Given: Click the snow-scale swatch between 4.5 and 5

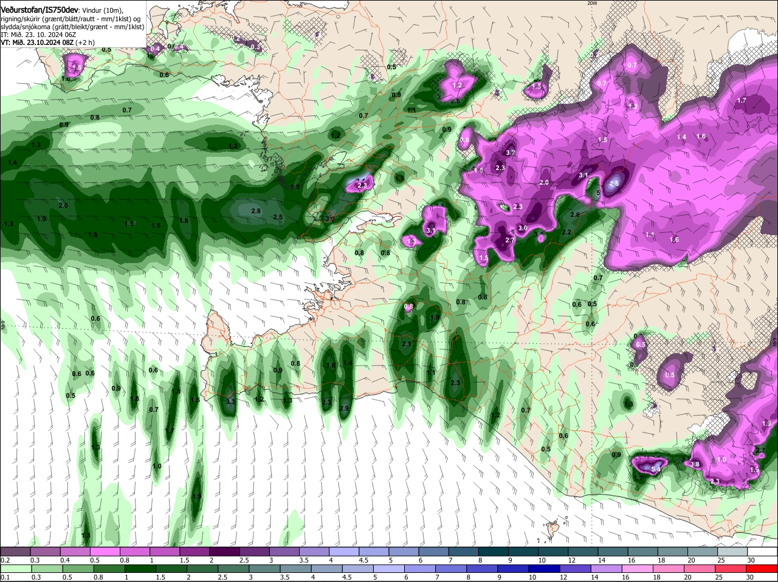Looking at the screenshot, I should 373,552.
